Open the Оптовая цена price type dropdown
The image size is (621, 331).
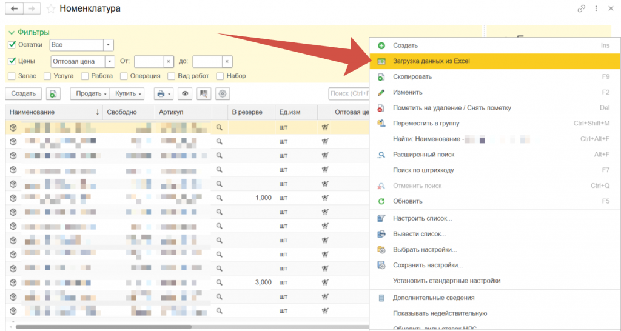[x=109, y=61]
